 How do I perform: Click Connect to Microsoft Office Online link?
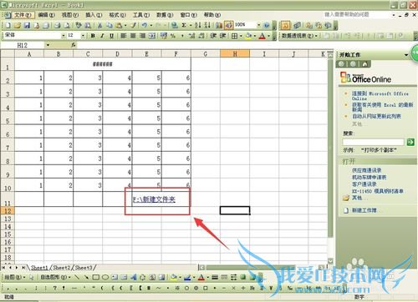[x=380, y=96]
